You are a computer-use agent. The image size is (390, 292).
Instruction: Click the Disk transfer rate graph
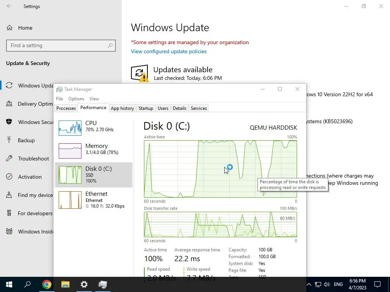[x=221, y=224]
